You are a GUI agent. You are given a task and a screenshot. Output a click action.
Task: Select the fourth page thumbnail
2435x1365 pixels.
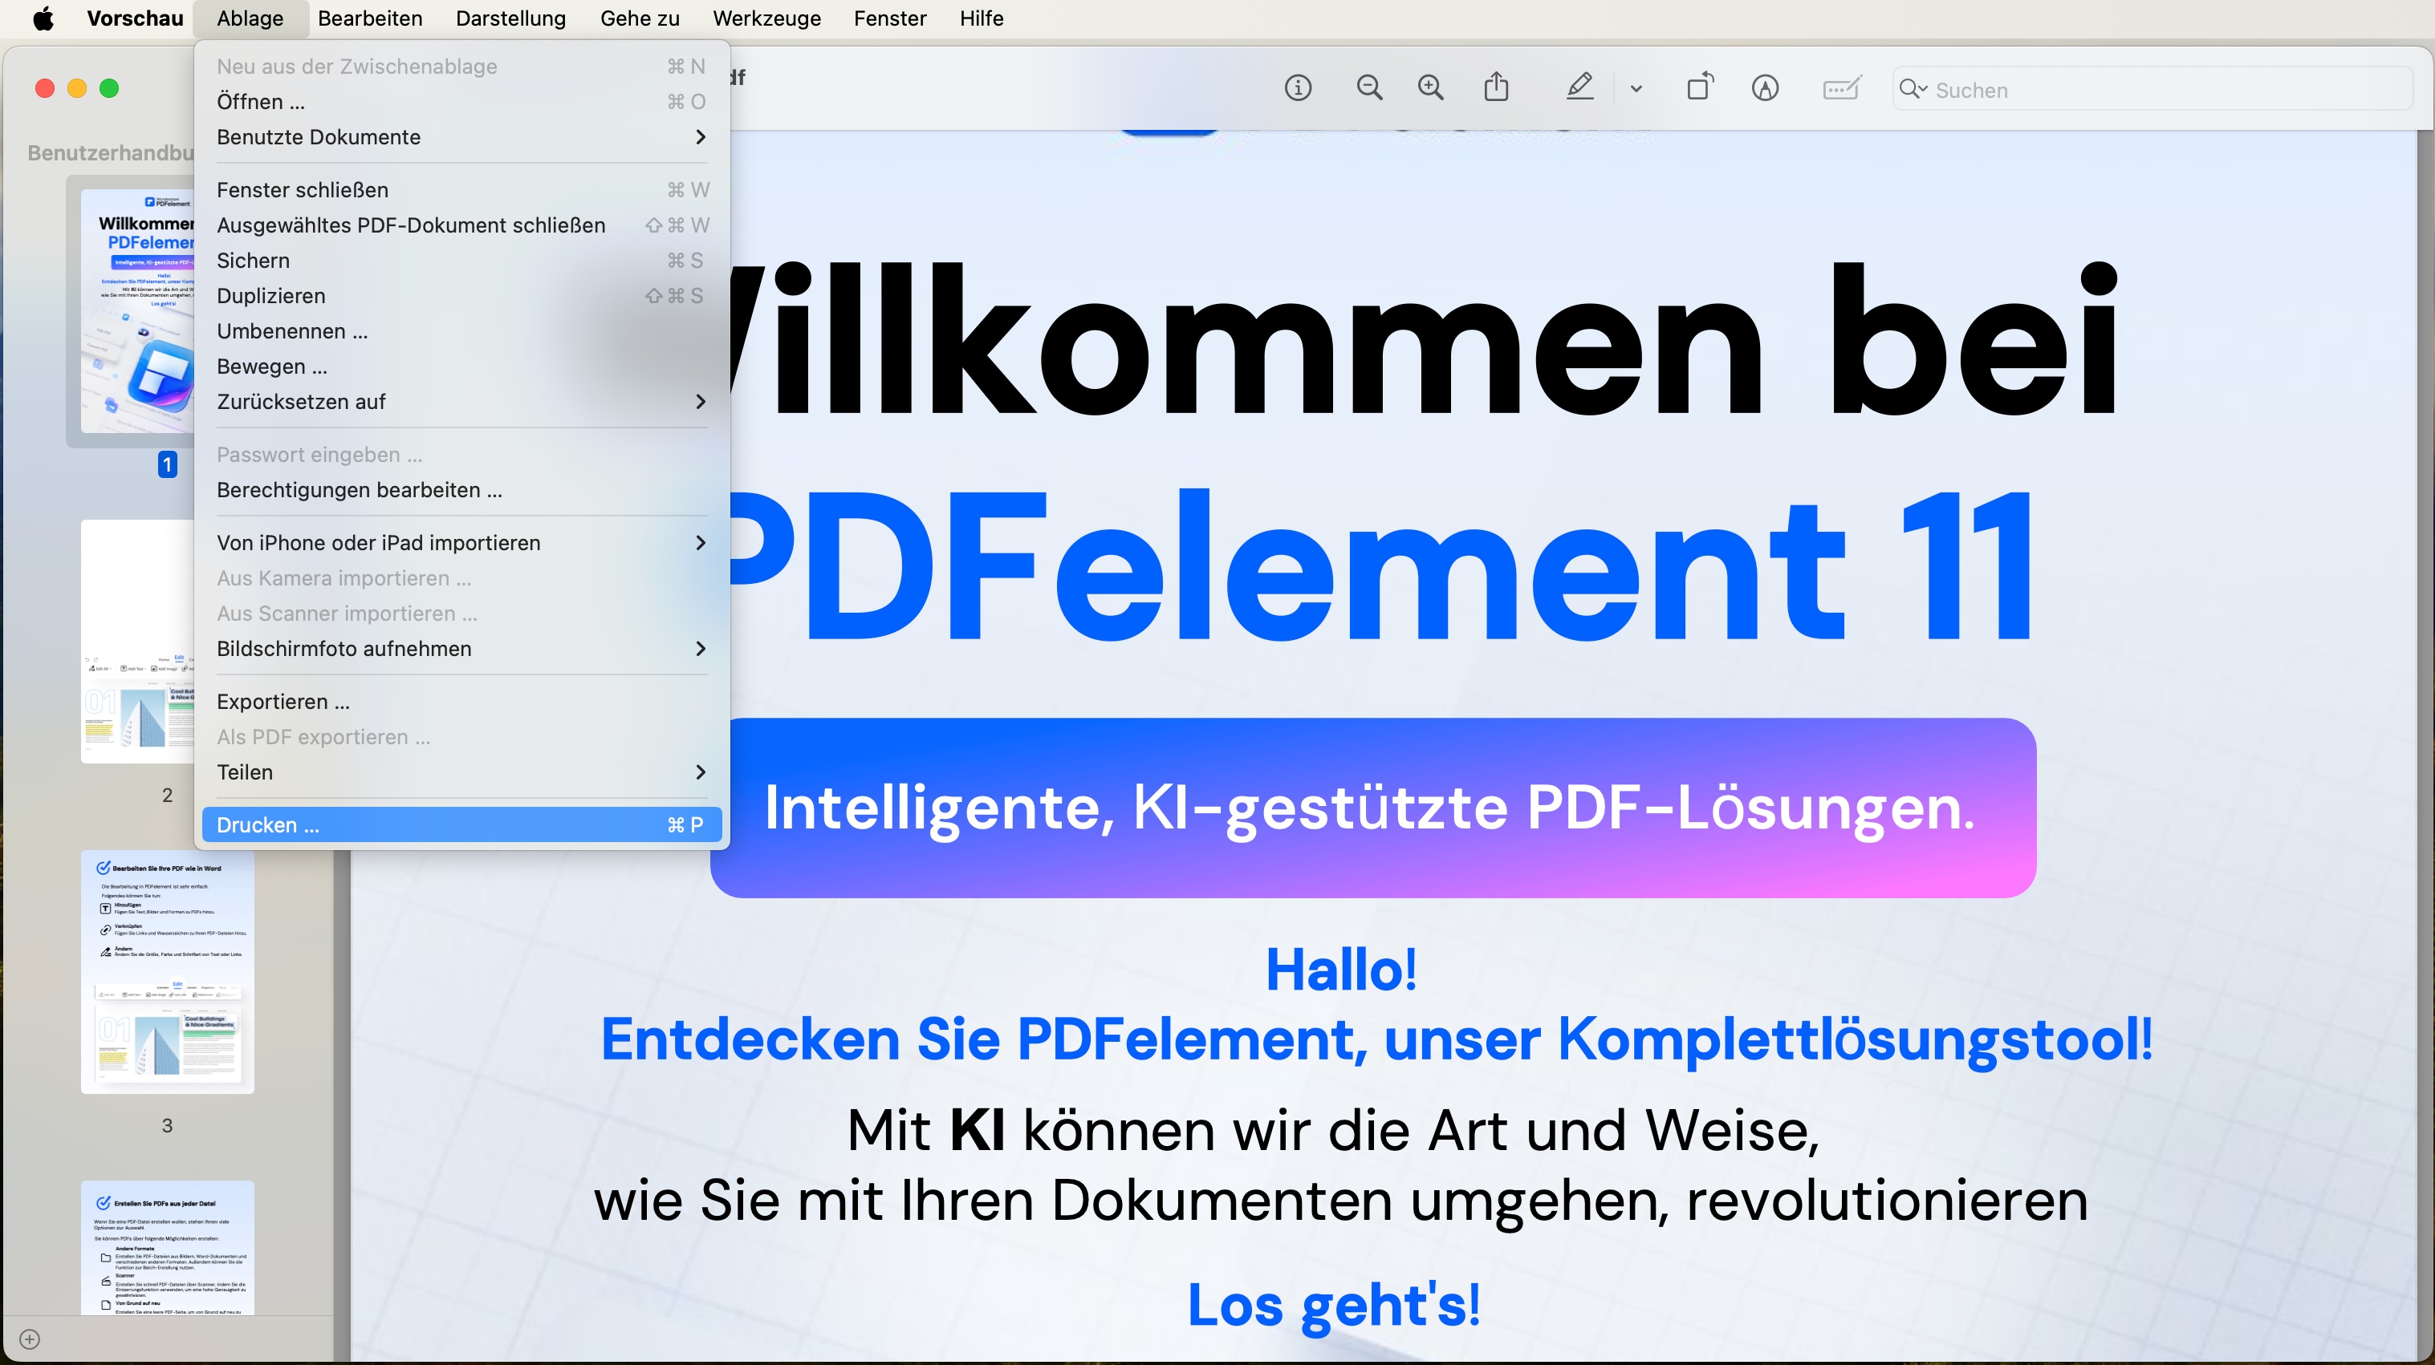167,1247
